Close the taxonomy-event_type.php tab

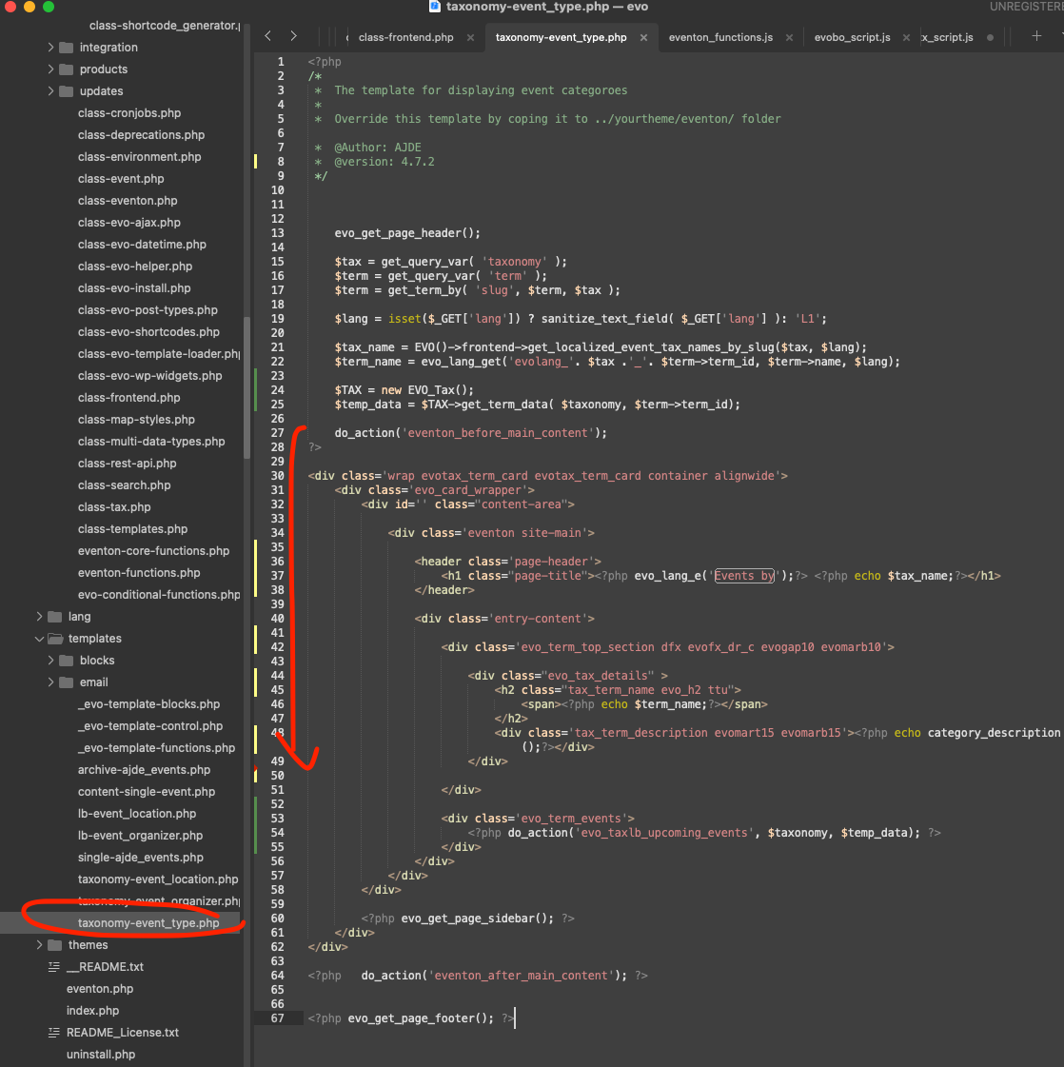tap(643, 37)
